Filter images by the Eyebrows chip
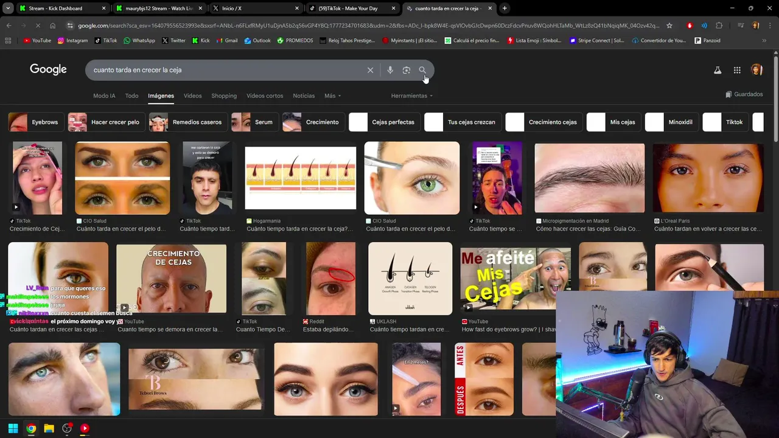The height and width of the screenshot is (438, 779). (35, 122)
